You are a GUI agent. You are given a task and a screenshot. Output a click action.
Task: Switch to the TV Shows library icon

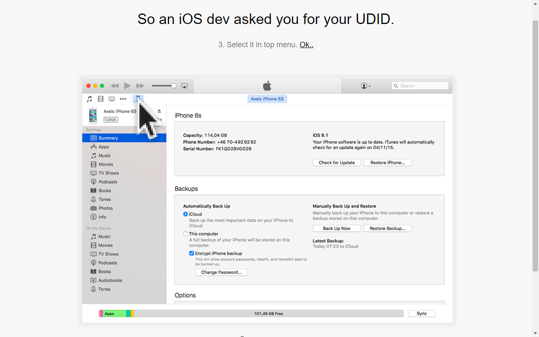coord(112,99)
